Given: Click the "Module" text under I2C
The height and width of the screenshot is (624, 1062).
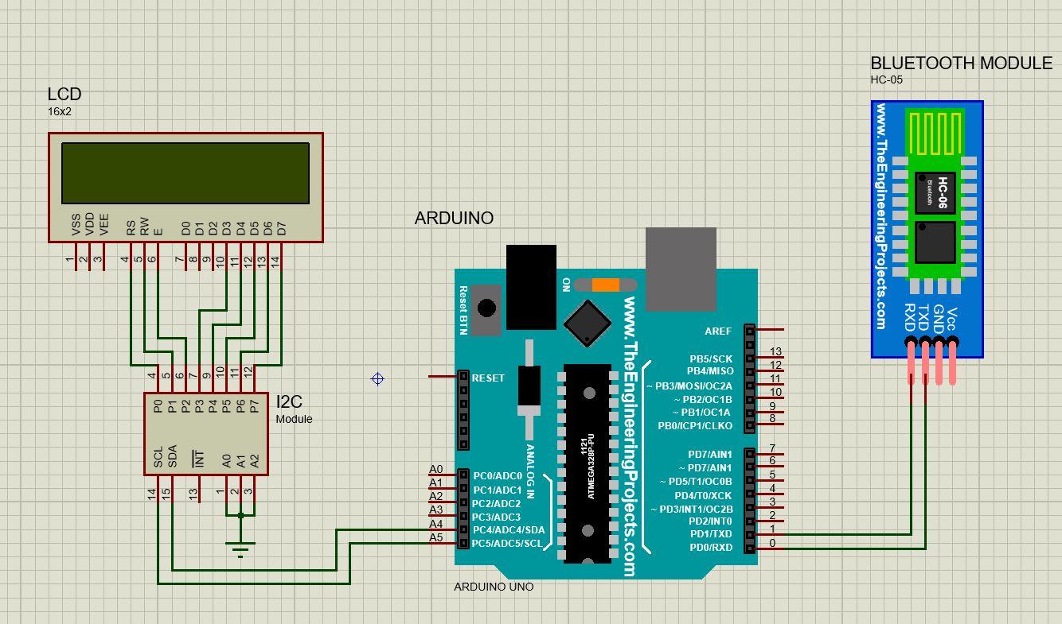Looking at the screenshot, I should pos(295,419).
